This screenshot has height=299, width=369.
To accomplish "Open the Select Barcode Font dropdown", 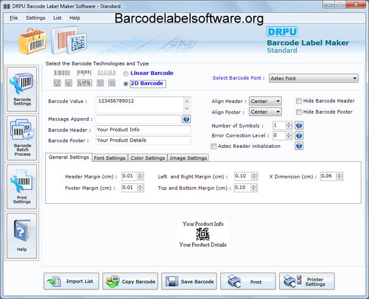I will (x=314, y=78).
